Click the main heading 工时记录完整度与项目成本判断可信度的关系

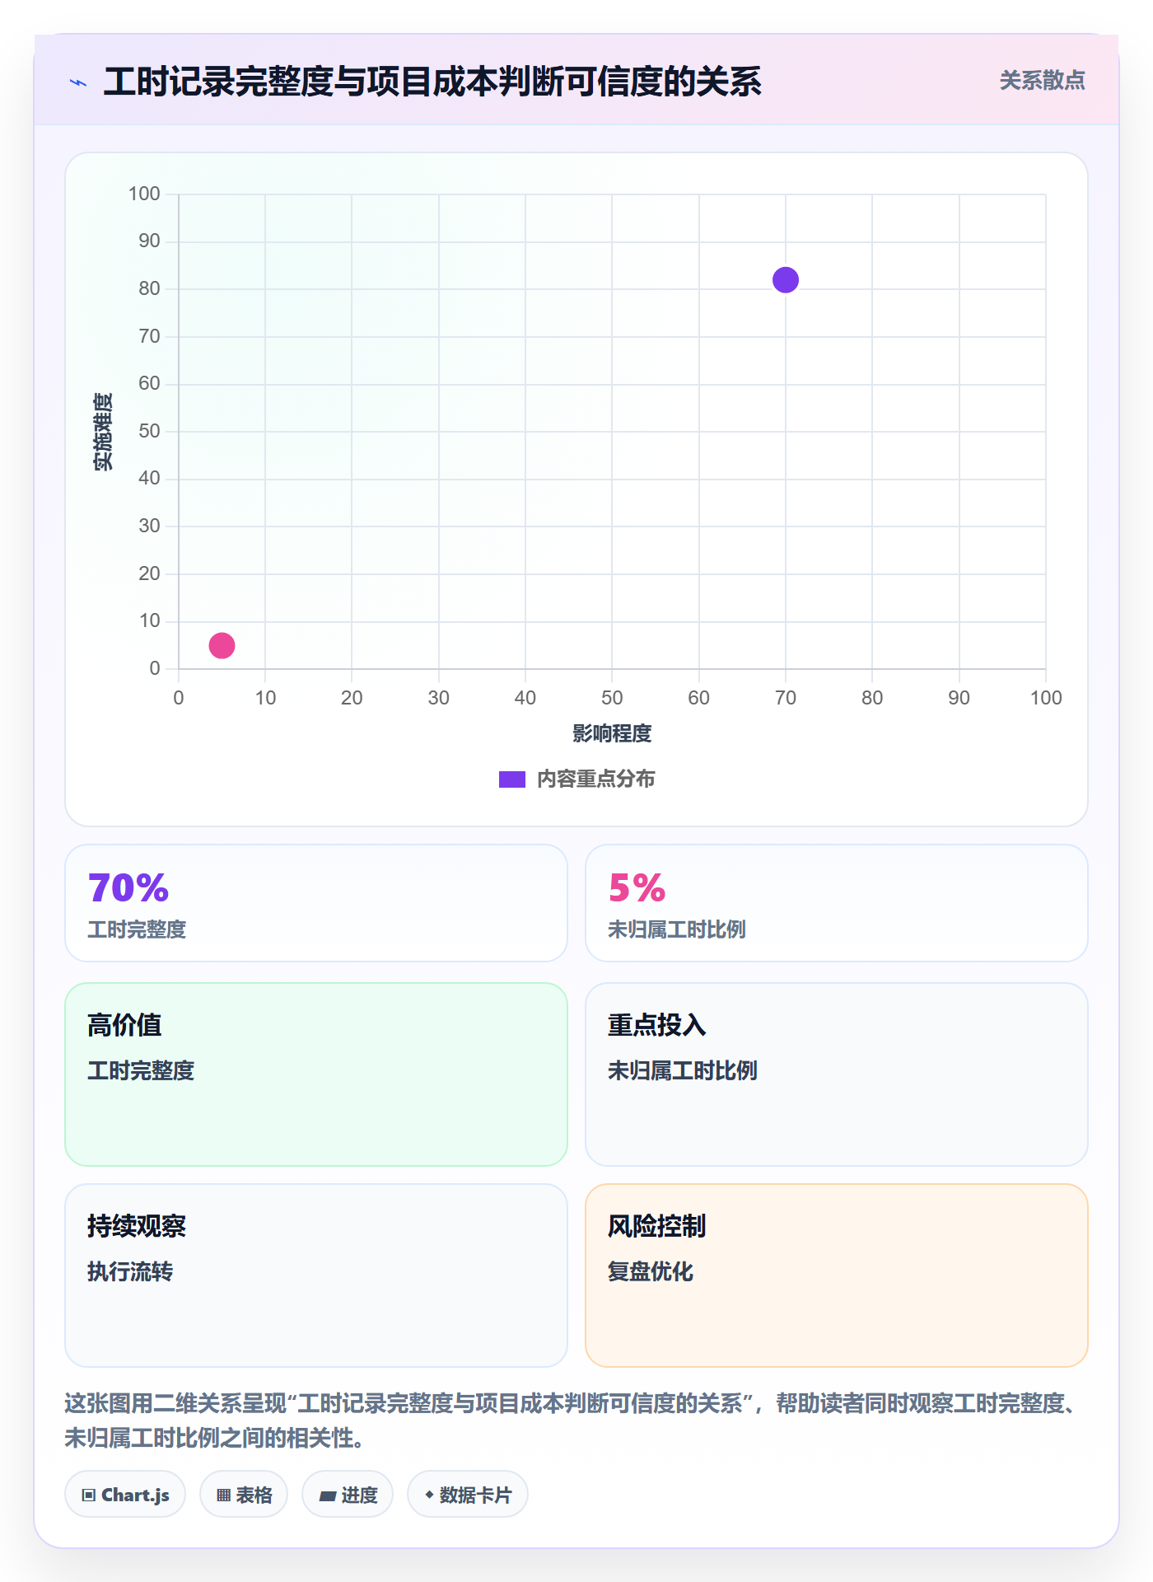[432, 82]
